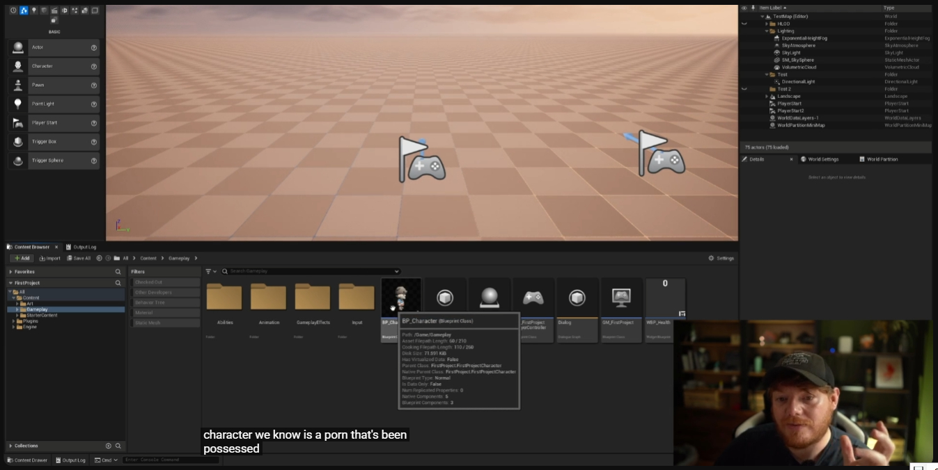
Task: Click search icon in Favorites header
Action: pyautogui.click(x=118, y=272)
